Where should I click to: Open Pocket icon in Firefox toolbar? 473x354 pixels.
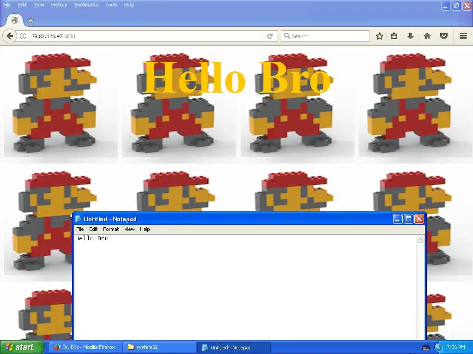pos(444,36)
